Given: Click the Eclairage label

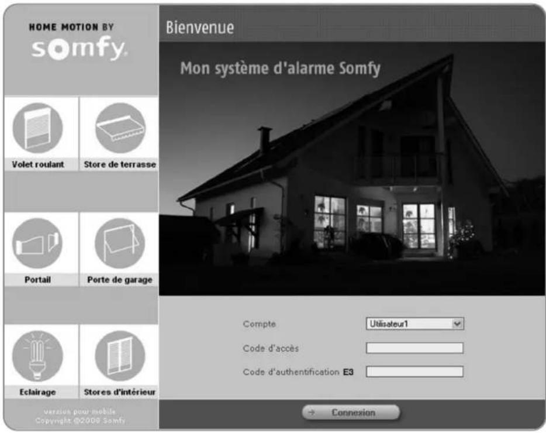Looking at the screenshot, I should (37, 392).
